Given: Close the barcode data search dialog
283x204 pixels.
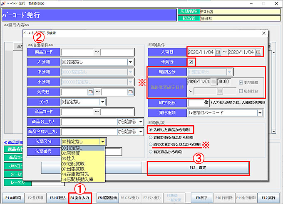Looking at the screenshot, I should (x=263, y=33).
